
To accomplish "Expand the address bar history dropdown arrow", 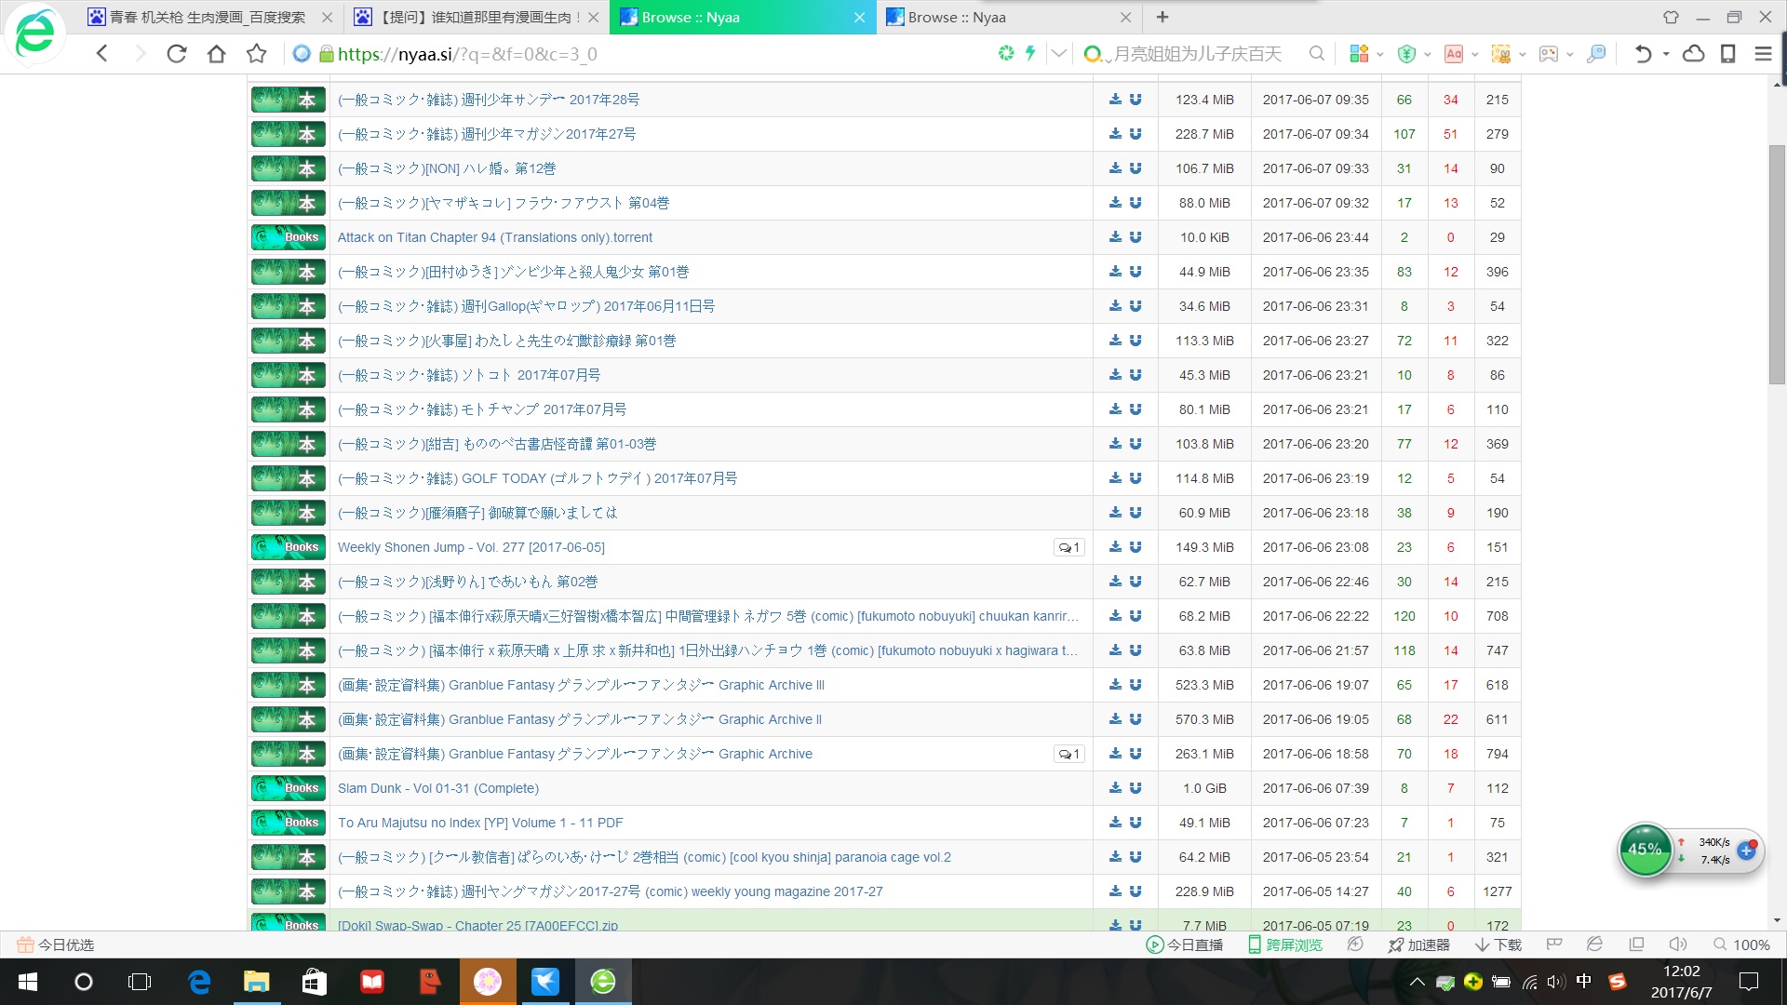I will [1058, 54].
